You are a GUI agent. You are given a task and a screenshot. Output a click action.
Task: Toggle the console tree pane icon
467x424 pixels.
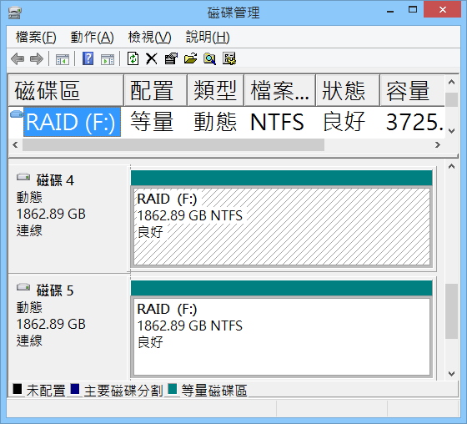click(x=63, y=59)
